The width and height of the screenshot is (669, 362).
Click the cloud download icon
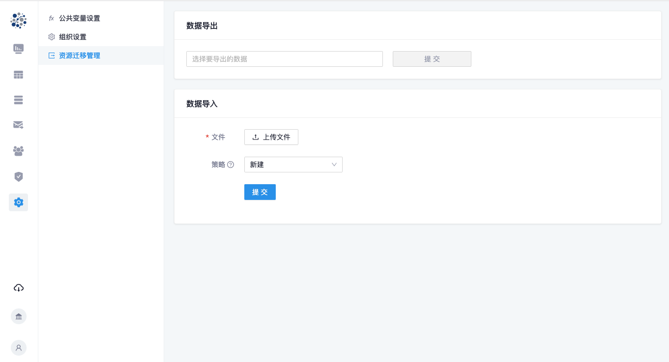[19, 288]
